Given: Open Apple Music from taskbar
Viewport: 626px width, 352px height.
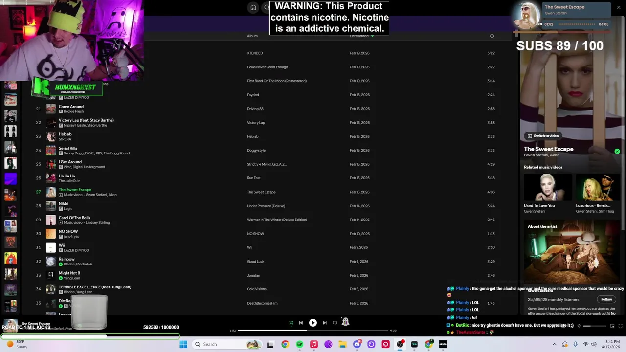Looking at the screenshot, I should [314, 344].
